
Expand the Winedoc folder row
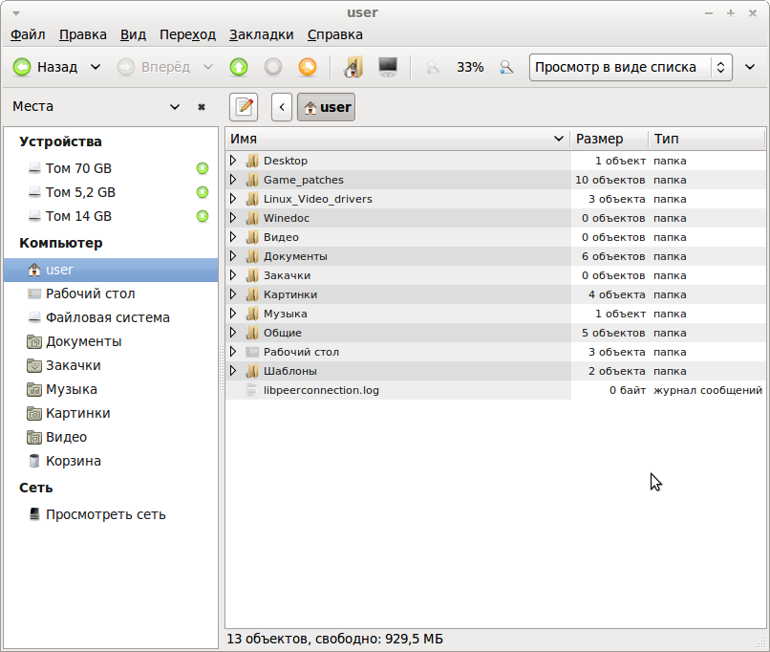click(x=233, y=218)
